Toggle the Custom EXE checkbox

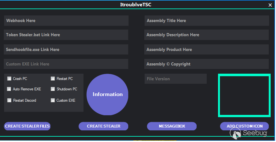[53, 100]
